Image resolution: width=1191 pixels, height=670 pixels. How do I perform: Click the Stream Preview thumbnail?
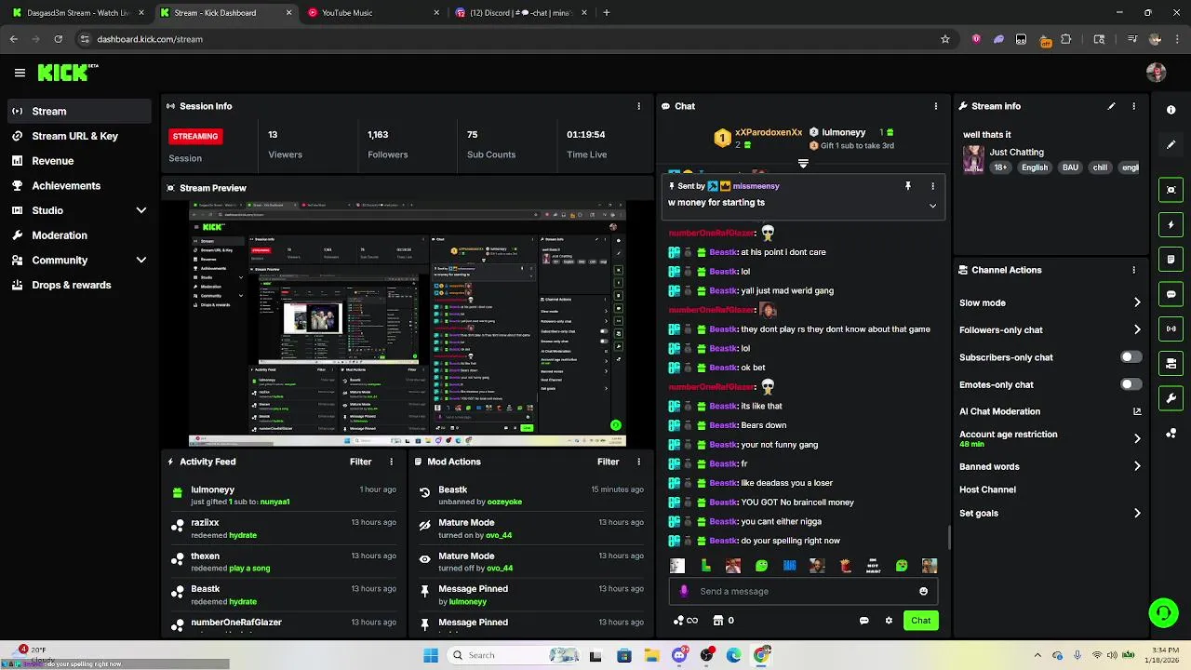click(x=407, y=324)
